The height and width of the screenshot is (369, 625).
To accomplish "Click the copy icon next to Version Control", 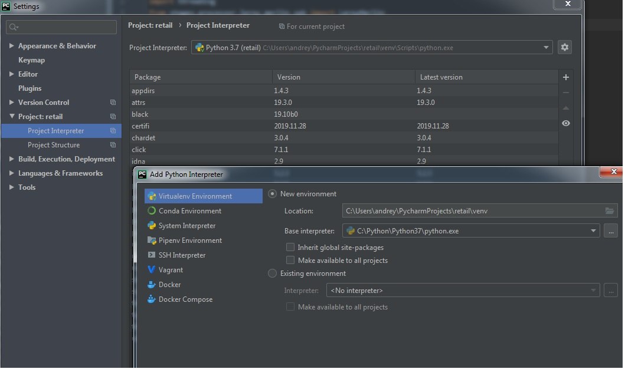I will click(113, 103).
